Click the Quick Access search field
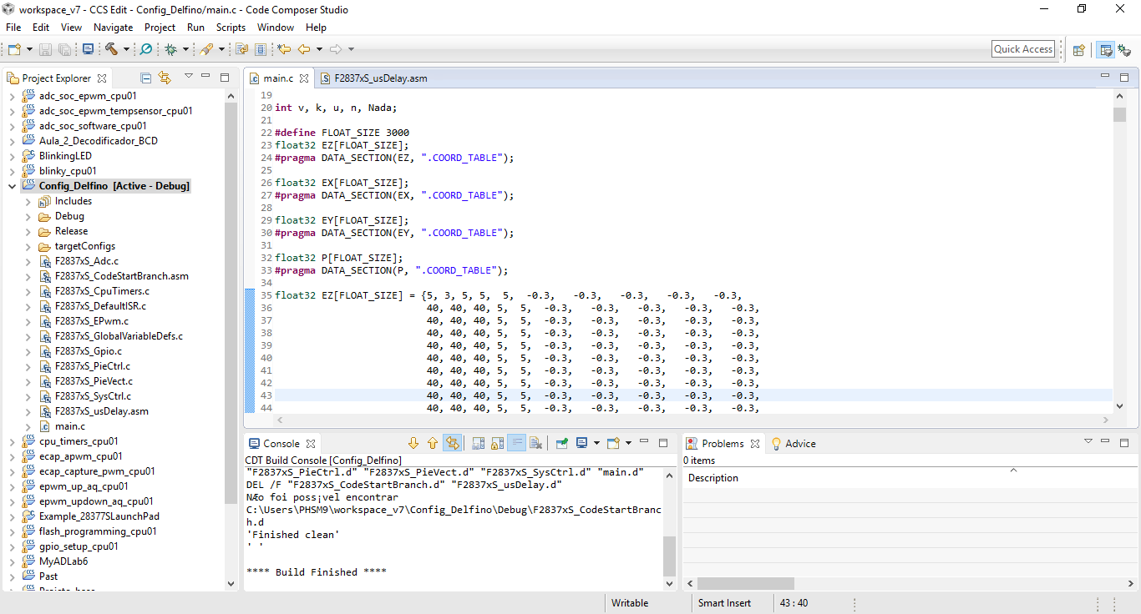 coord(1022,49)
